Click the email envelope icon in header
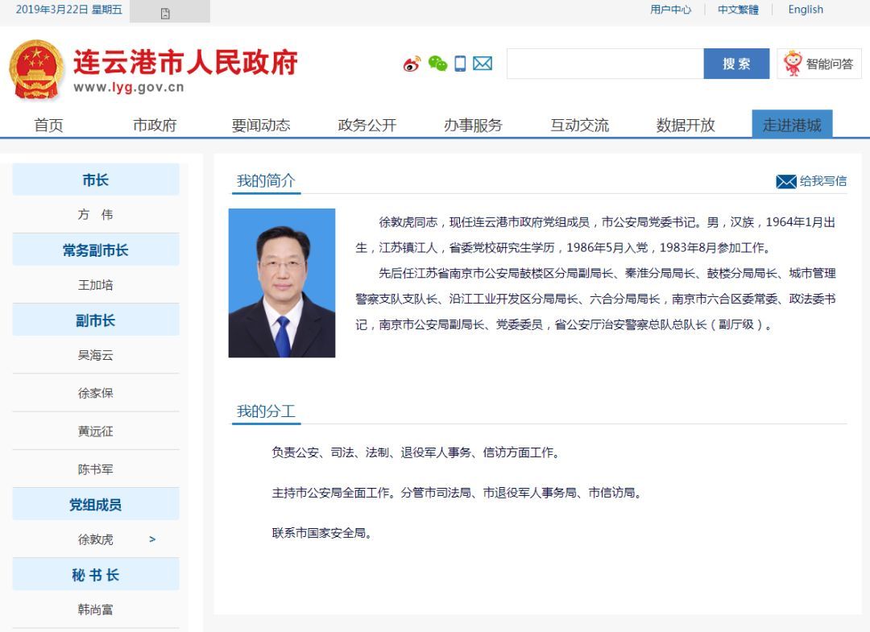870x632 pixels. [483, 64]
